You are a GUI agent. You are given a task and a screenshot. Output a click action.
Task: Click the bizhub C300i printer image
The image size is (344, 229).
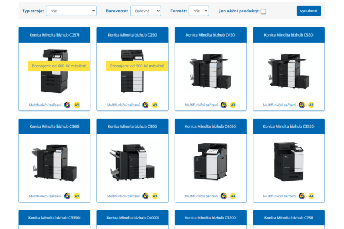tap(133, 163)
